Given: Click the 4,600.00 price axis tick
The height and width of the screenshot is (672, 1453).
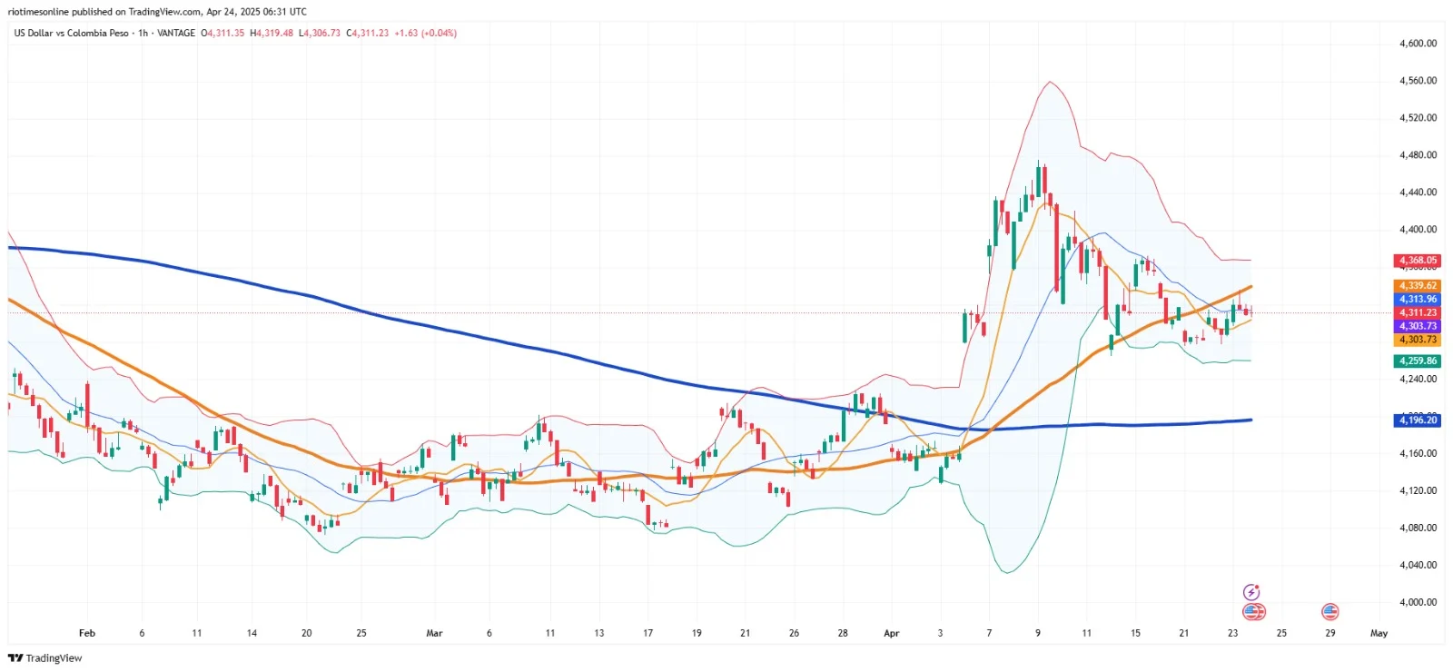Looking at the screenshot, I should coord(1418,44).
